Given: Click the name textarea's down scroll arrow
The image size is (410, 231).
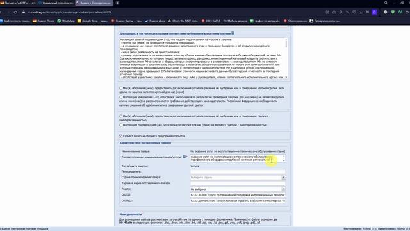Looking at the screenshot, I should (284, 160).
